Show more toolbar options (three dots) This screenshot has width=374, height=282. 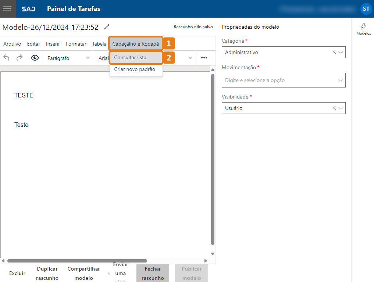(204, 58)
